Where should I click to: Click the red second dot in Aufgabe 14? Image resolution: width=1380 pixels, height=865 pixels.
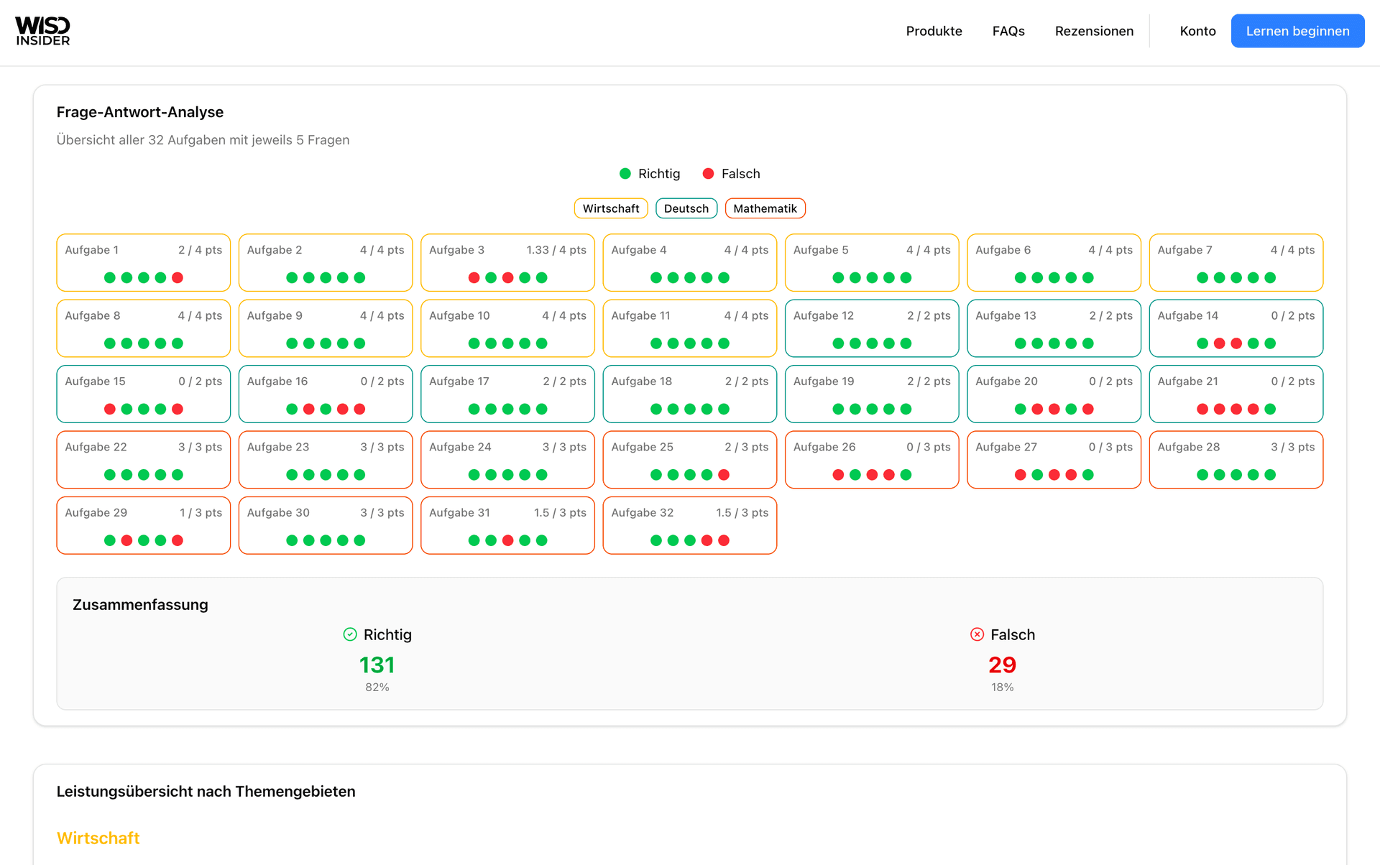1219,343
